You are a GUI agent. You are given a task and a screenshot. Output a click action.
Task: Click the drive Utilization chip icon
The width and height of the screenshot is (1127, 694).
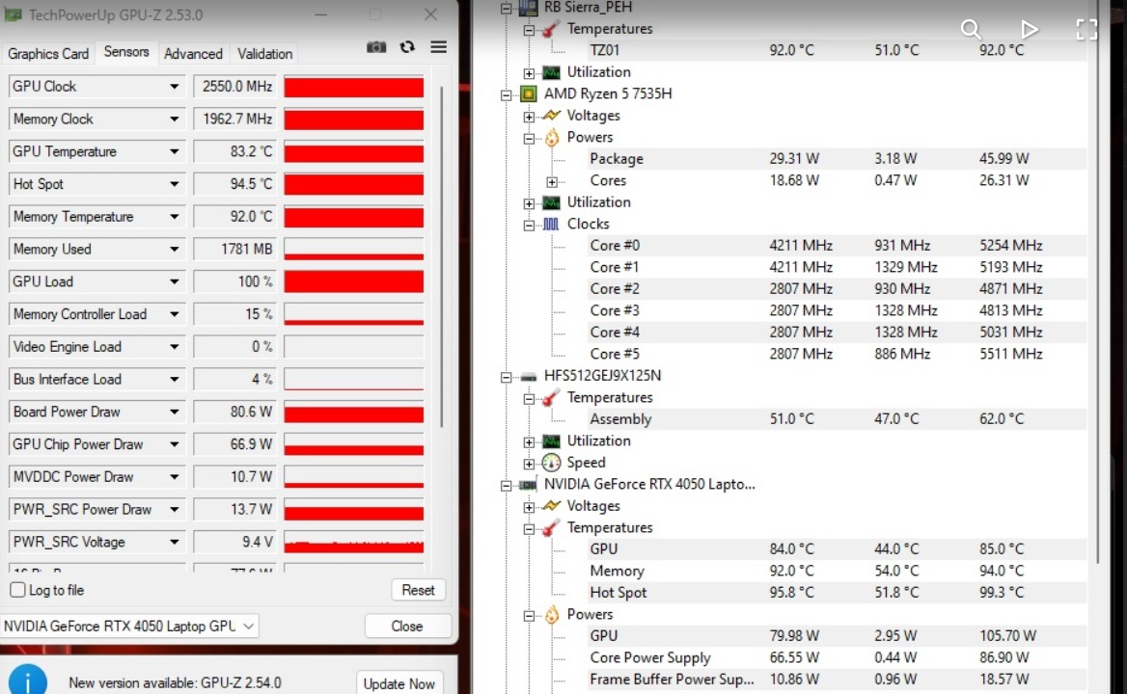click(551, 441)
